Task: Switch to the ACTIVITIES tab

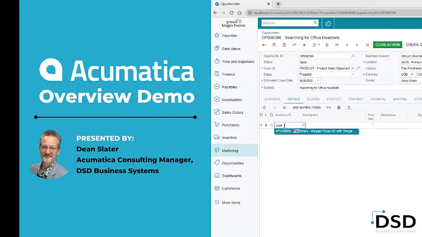Action: (x=272, y=99)
